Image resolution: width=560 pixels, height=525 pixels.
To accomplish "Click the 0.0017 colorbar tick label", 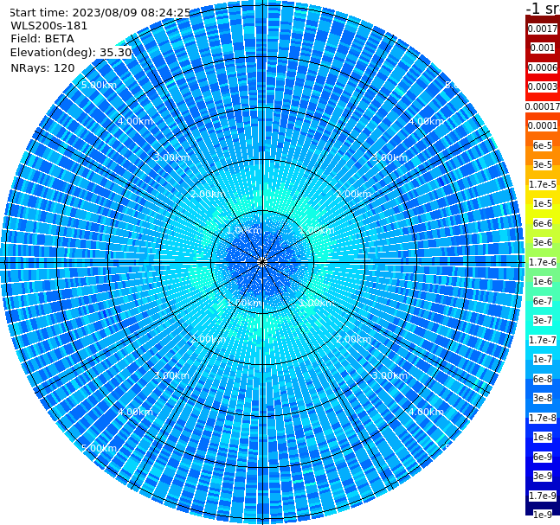I will pyautogui.click(x=543, y=29).
